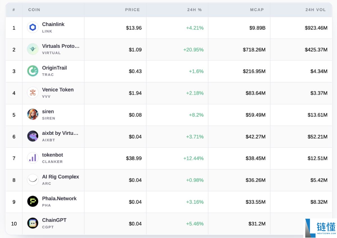Viewport: 337px width, 238px height.
Task: Open the tokenbot coin link
Action: click(x=53, y=155)
